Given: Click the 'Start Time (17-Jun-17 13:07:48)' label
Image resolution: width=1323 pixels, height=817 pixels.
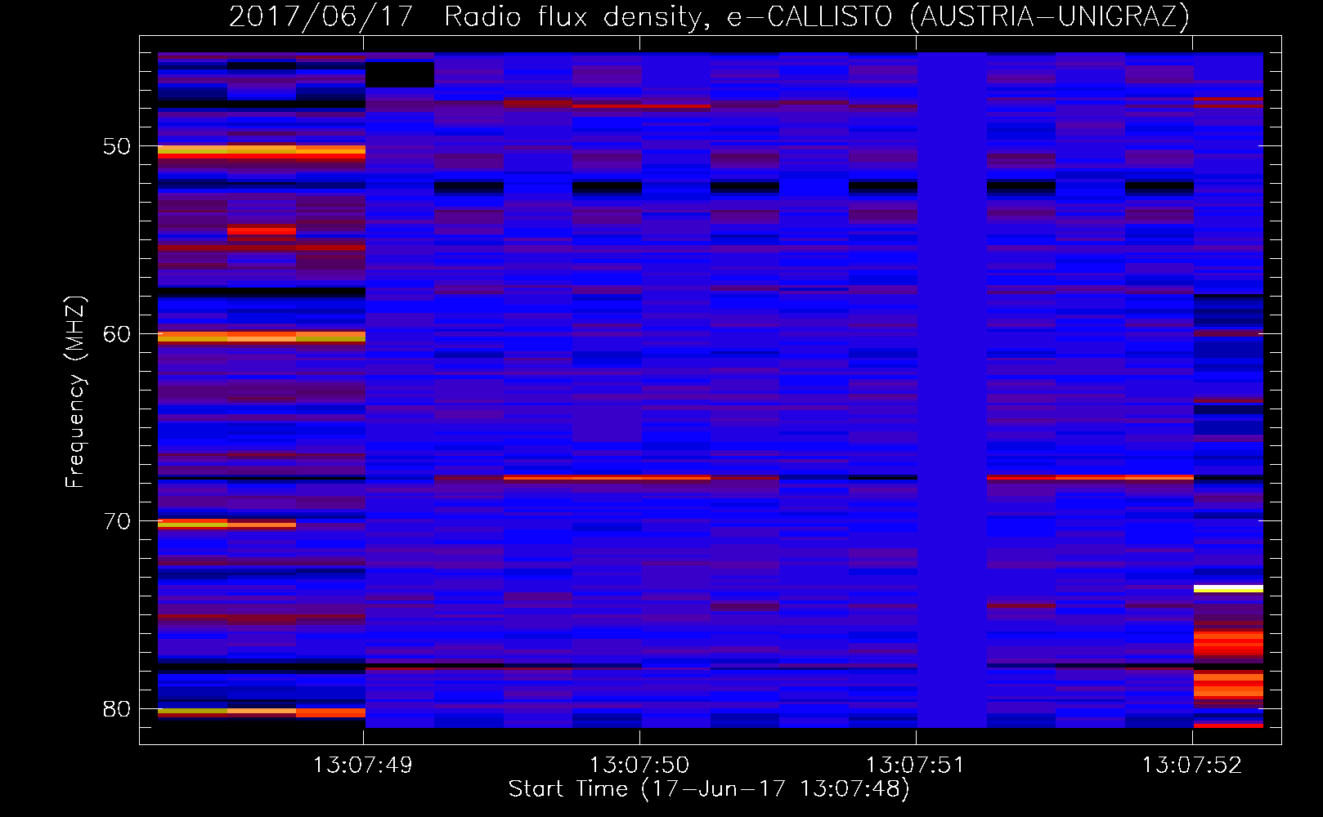Looking at the screenshot, I should [709, 789].
